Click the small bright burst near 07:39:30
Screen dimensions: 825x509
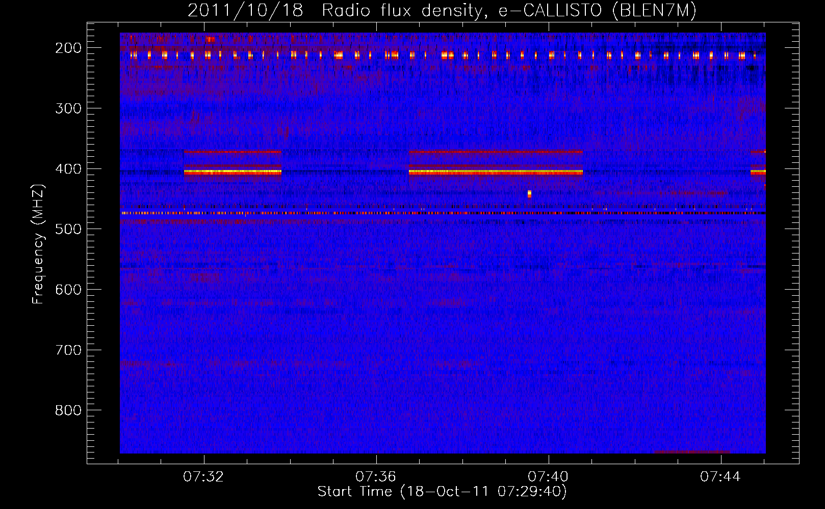point(529,194)
